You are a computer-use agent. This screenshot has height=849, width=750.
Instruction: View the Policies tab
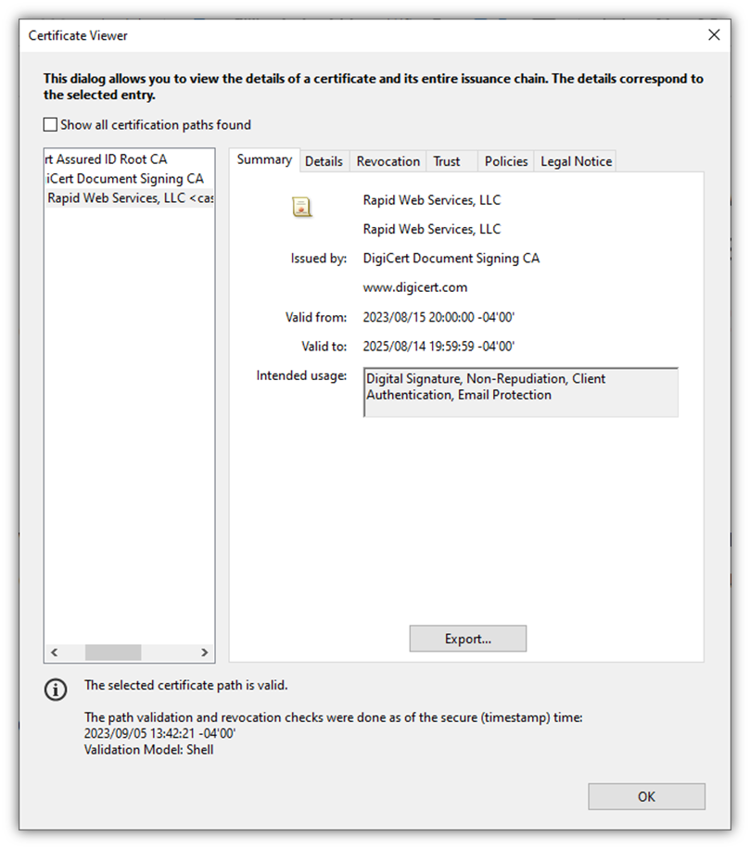coord(506,161)
